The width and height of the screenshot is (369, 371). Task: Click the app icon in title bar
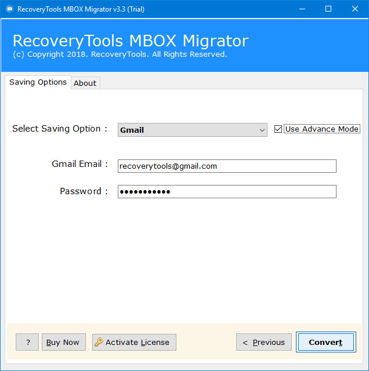point(10,9)
